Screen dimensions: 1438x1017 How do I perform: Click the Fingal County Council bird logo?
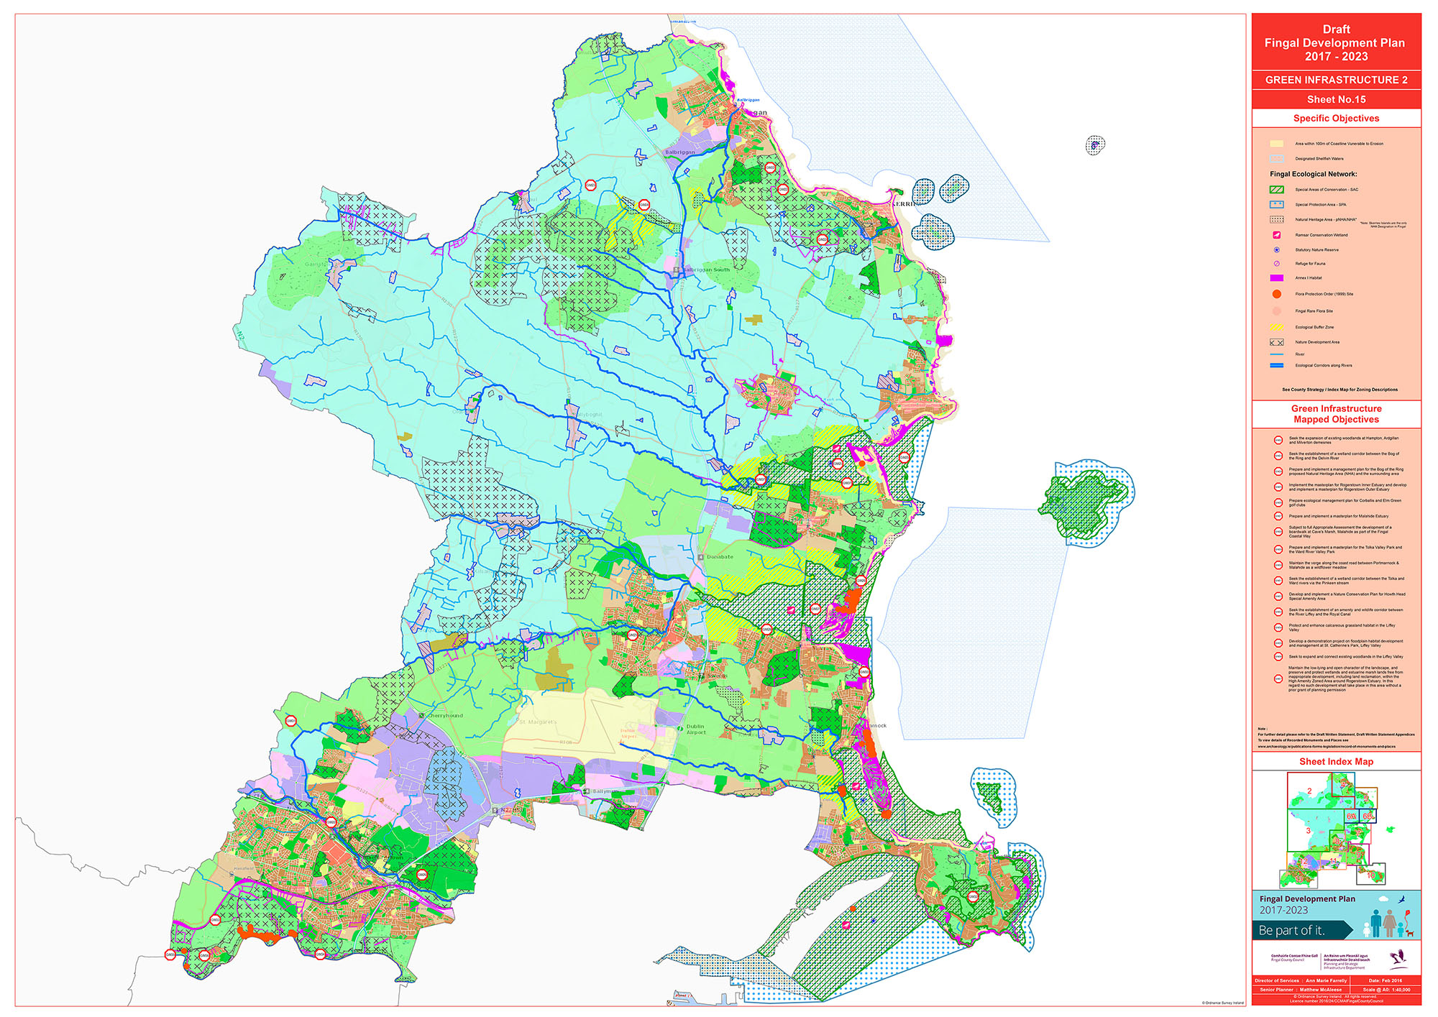[1398, 959]
